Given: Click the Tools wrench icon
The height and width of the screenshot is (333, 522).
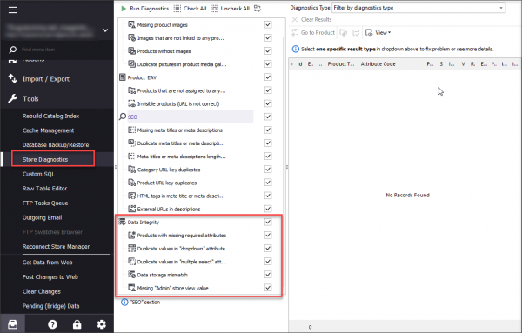Looking at the screenshot, I should 13,98.
